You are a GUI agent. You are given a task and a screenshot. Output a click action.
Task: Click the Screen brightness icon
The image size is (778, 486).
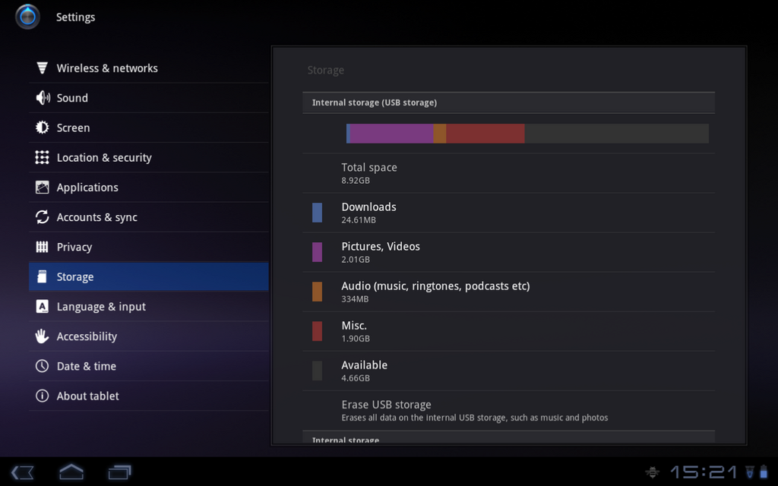pyautogui.click(x=43, y=128)
